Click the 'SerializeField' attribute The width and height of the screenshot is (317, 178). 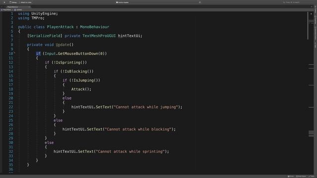pyautogui.click(x=45, y=36)
